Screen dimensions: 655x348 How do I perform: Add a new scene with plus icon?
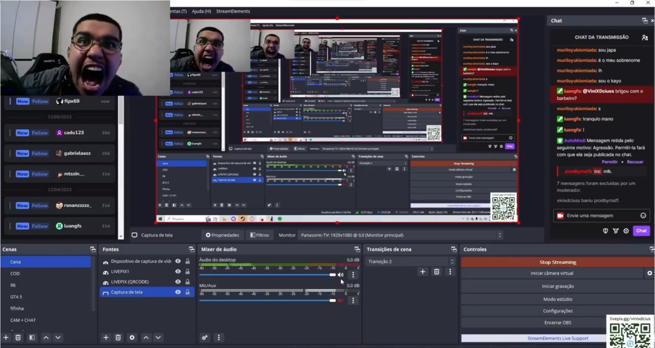6,337
